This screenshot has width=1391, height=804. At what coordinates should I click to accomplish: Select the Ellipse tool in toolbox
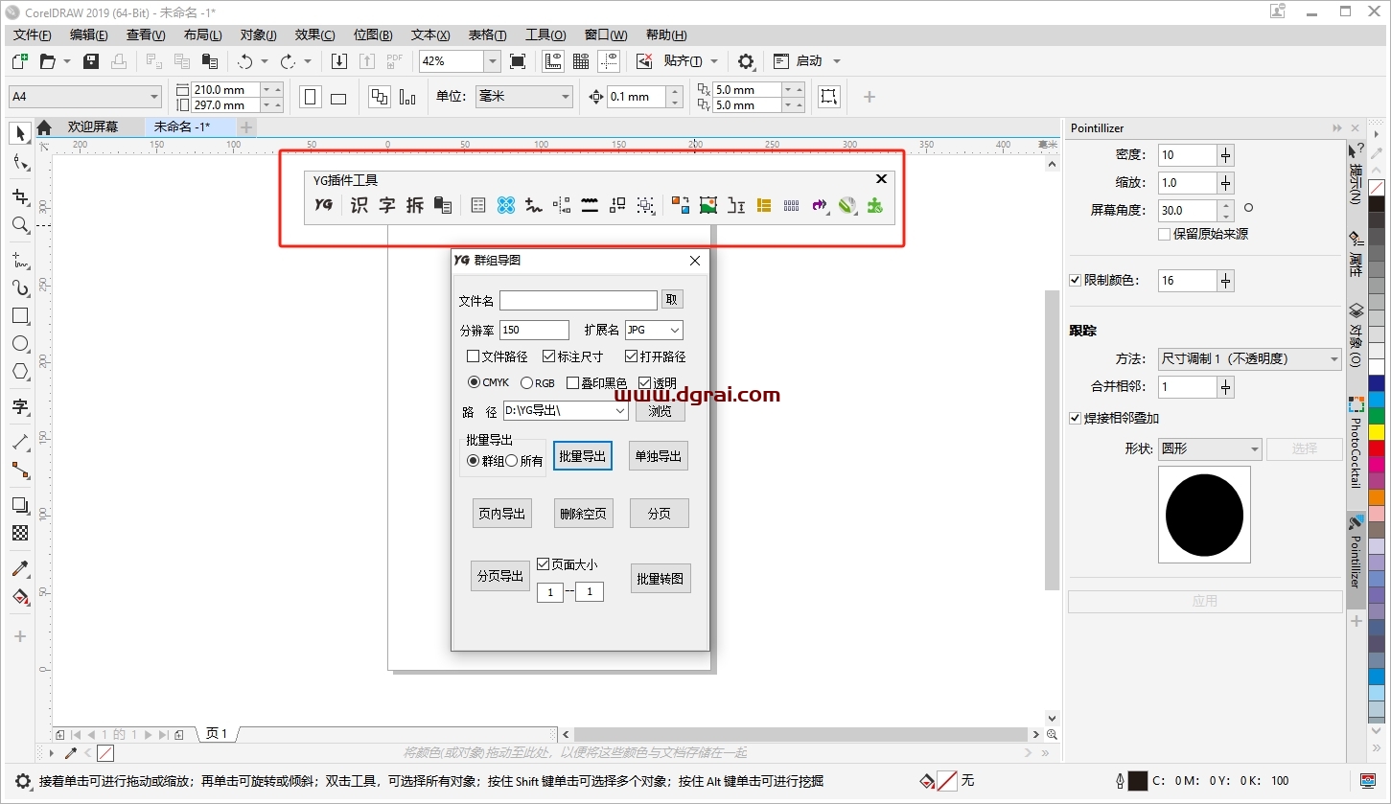click(x=19, y=344)
